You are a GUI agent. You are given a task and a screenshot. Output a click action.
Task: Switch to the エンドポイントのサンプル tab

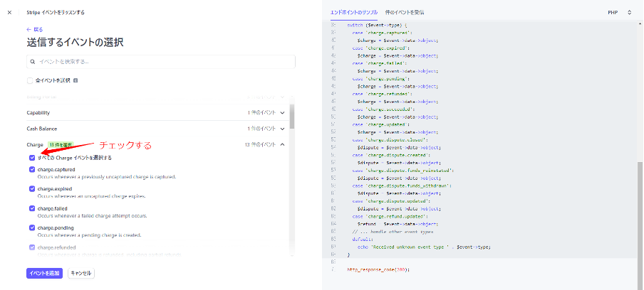[x=353, y=13]
